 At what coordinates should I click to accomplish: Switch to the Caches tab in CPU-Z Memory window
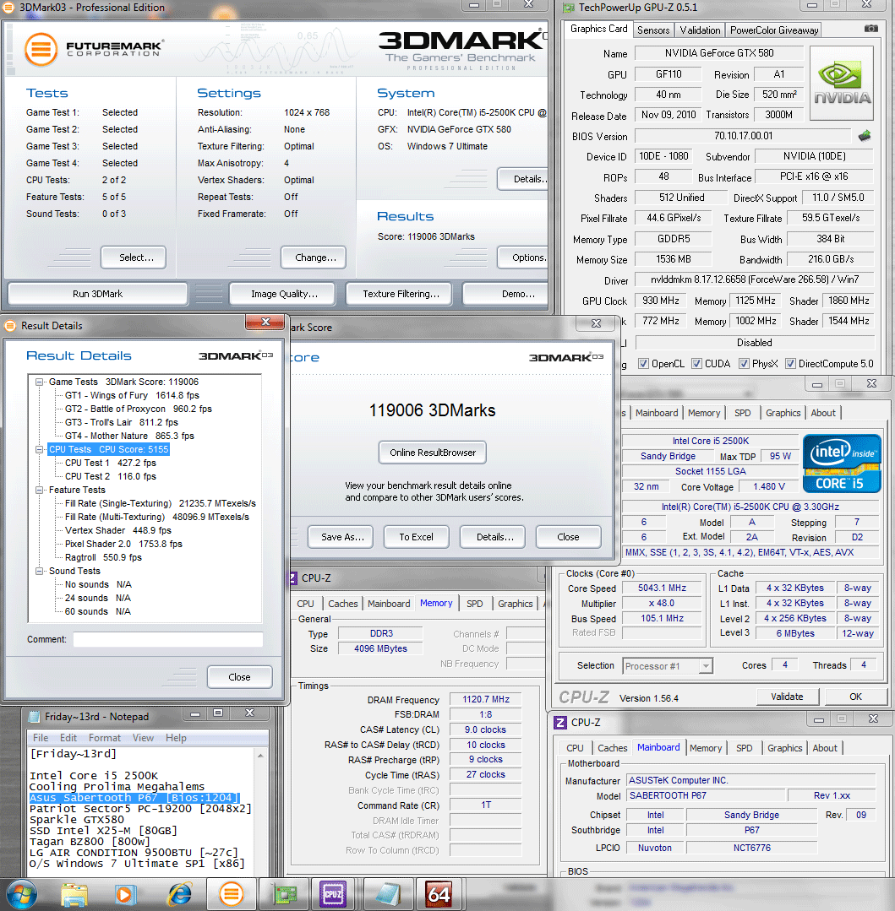coord(342,604)
